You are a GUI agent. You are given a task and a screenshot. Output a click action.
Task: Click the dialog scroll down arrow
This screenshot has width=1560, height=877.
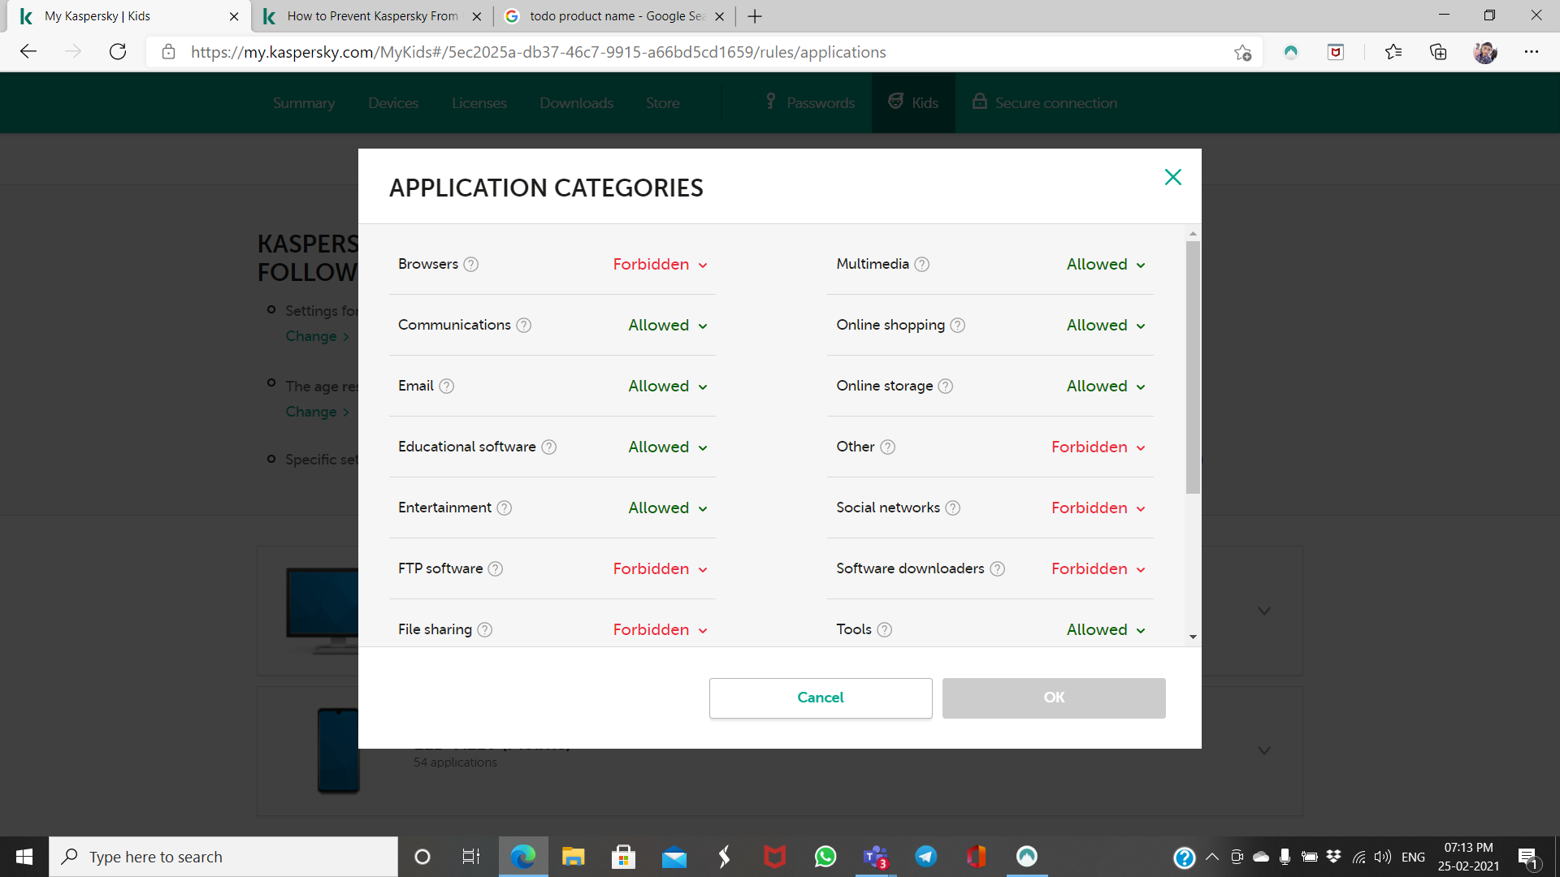point(1193,637)
